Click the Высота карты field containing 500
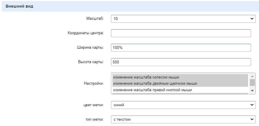Screen dimensions: 259x126 181,62
